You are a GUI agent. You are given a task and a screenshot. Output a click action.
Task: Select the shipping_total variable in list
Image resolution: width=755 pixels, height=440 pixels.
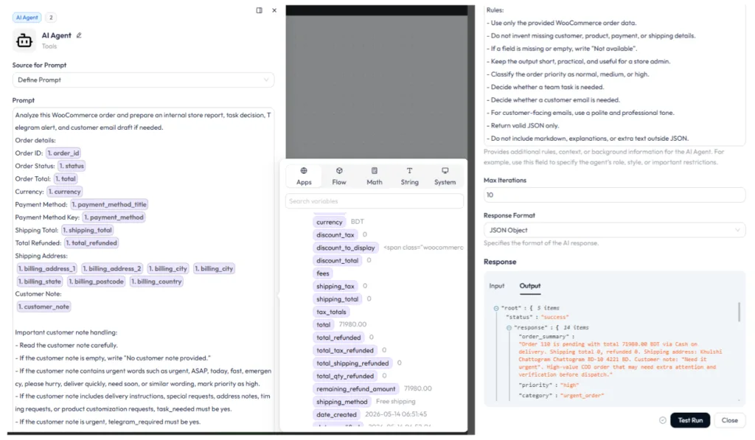(x=337, y=299)
